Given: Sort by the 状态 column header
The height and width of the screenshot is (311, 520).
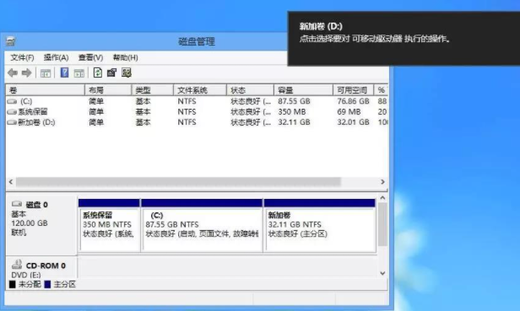Looking at the screenshot, I should coord(251,89).
